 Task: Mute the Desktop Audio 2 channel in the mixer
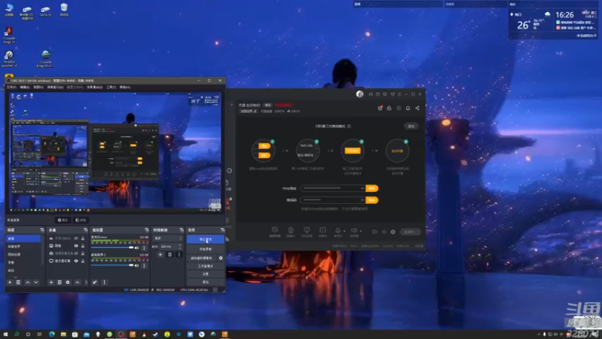pyautogui.click(x=137, y=265)
